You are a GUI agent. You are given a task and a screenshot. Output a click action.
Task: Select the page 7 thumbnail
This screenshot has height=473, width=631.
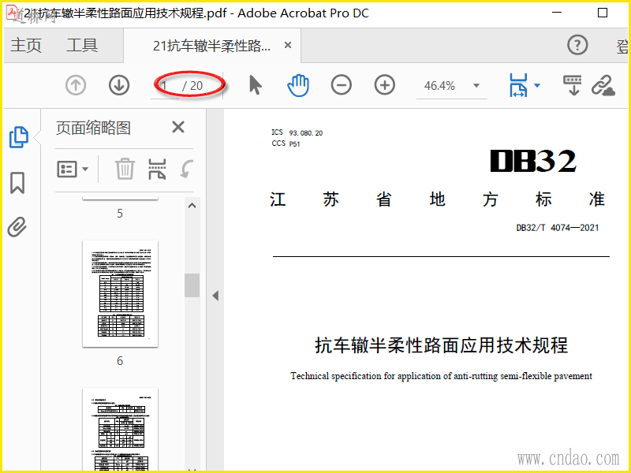(120, 430)
